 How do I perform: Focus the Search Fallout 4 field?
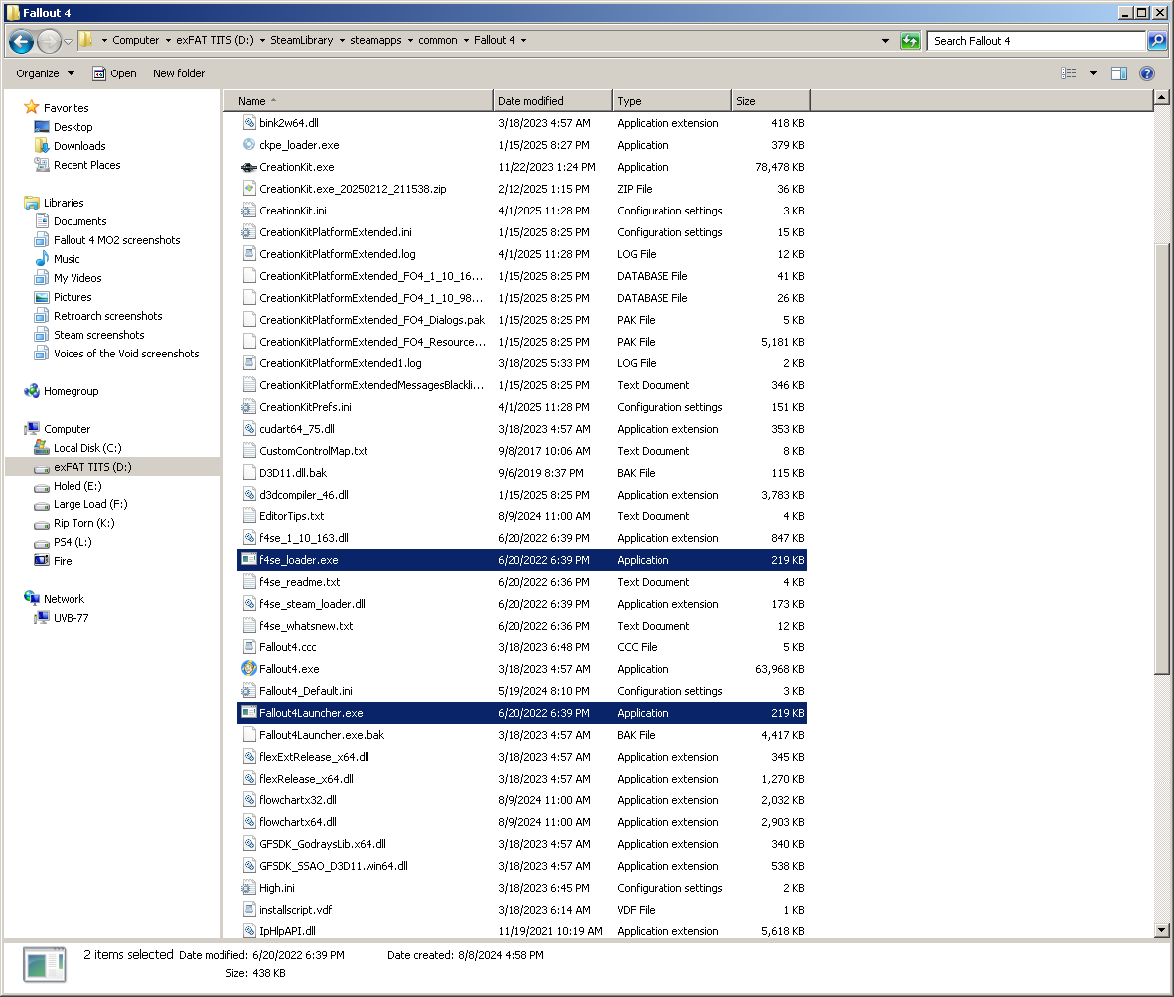tap(1037, 41)
